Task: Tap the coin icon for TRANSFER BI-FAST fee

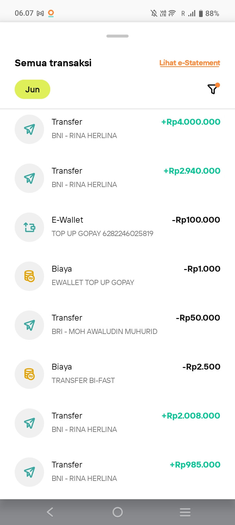Action: [29, 374]
